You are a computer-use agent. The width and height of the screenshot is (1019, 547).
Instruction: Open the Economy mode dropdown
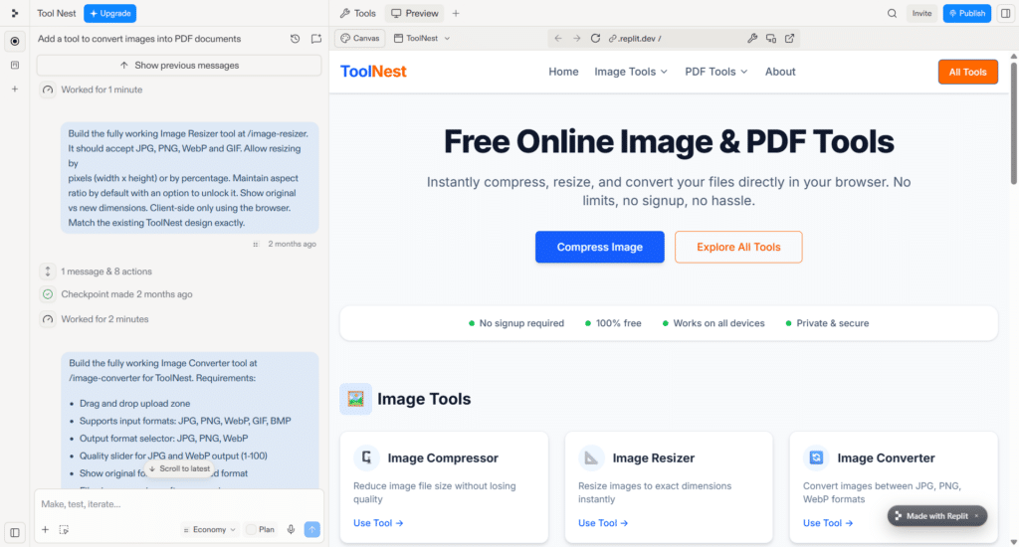[209, 529]
